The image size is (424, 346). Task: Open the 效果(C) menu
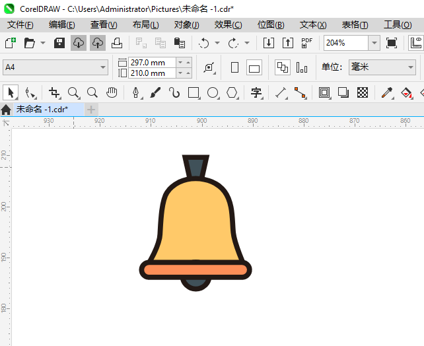(x=229, y=25)
